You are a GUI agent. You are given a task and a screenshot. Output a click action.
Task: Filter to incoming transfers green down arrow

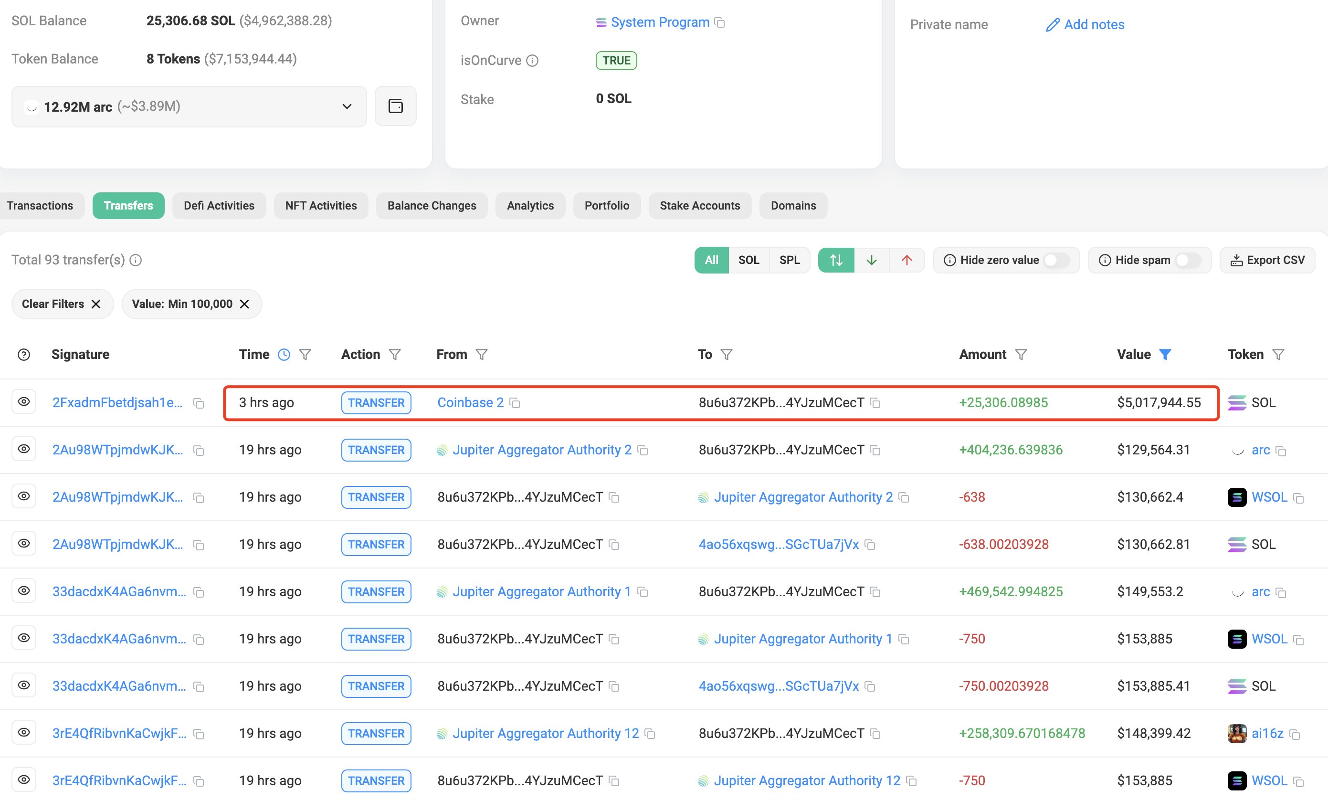(872, 260)
